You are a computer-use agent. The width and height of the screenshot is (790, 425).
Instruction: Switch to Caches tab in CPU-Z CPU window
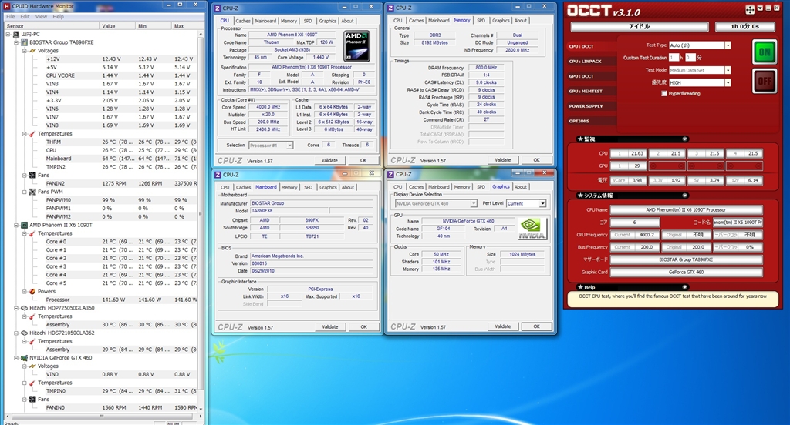coord(243,21)
